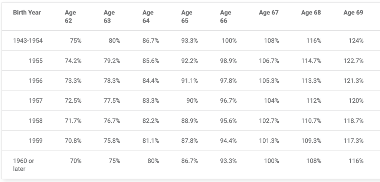
Task: Click the 104% cell in 1957 row
Action: click(x=272, y=101)
